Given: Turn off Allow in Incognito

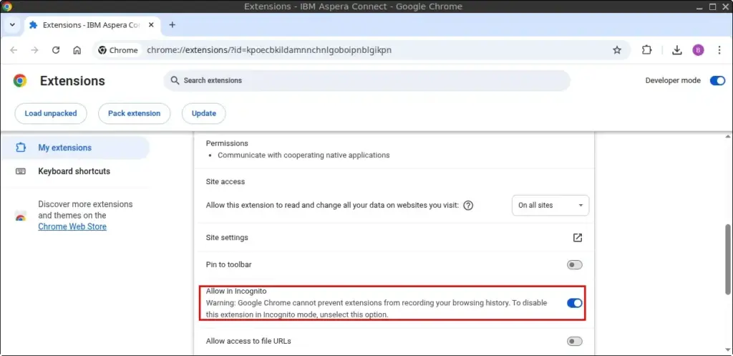Looking at the screenshot, I should tap(575, 303).
